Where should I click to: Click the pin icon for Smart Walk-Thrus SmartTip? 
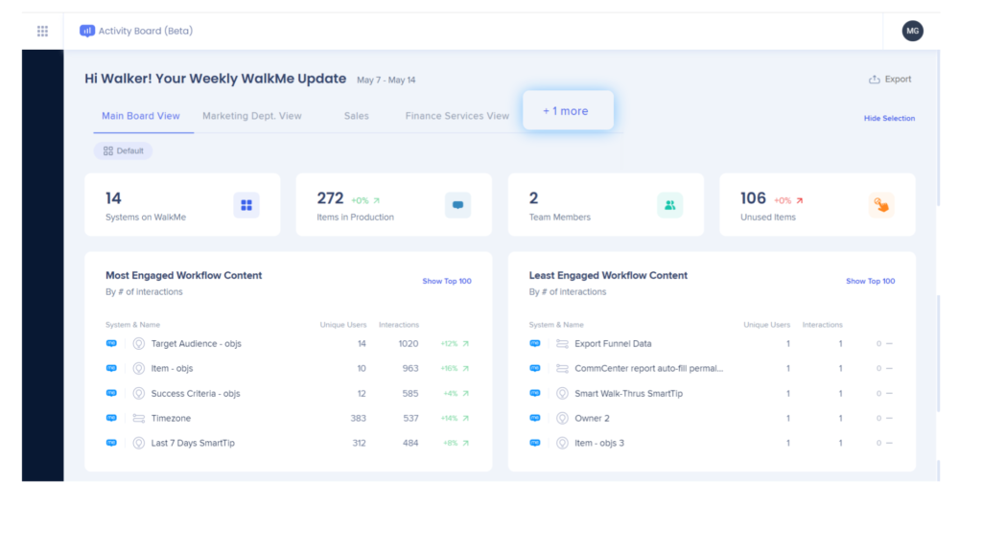[562, 393]
